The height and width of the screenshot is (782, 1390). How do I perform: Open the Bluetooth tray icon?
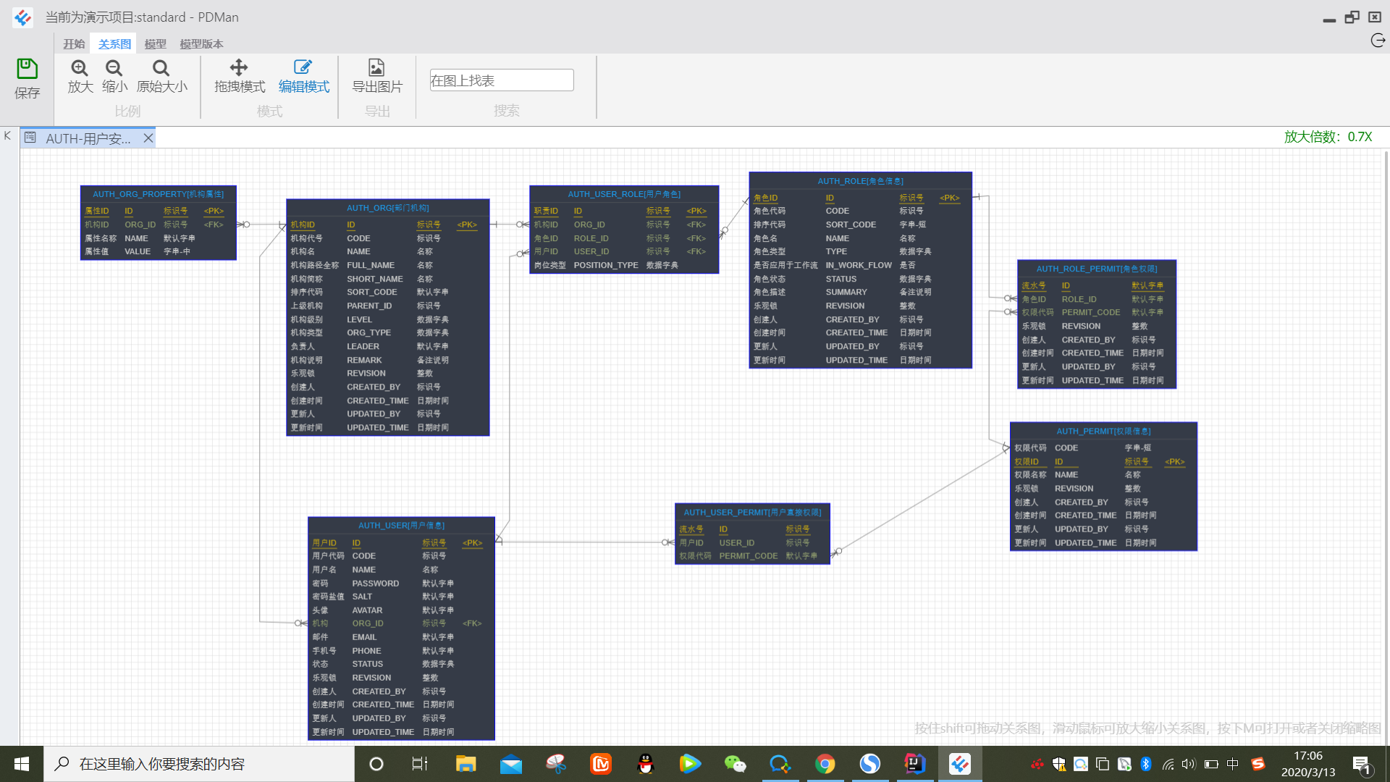click(x=1146, y=764)
